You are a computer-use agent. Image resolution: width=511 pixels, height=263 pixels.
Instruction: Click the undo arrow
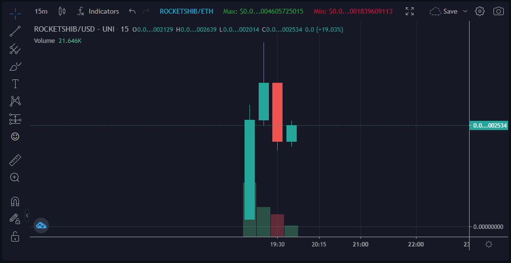[x=132, y=11]
